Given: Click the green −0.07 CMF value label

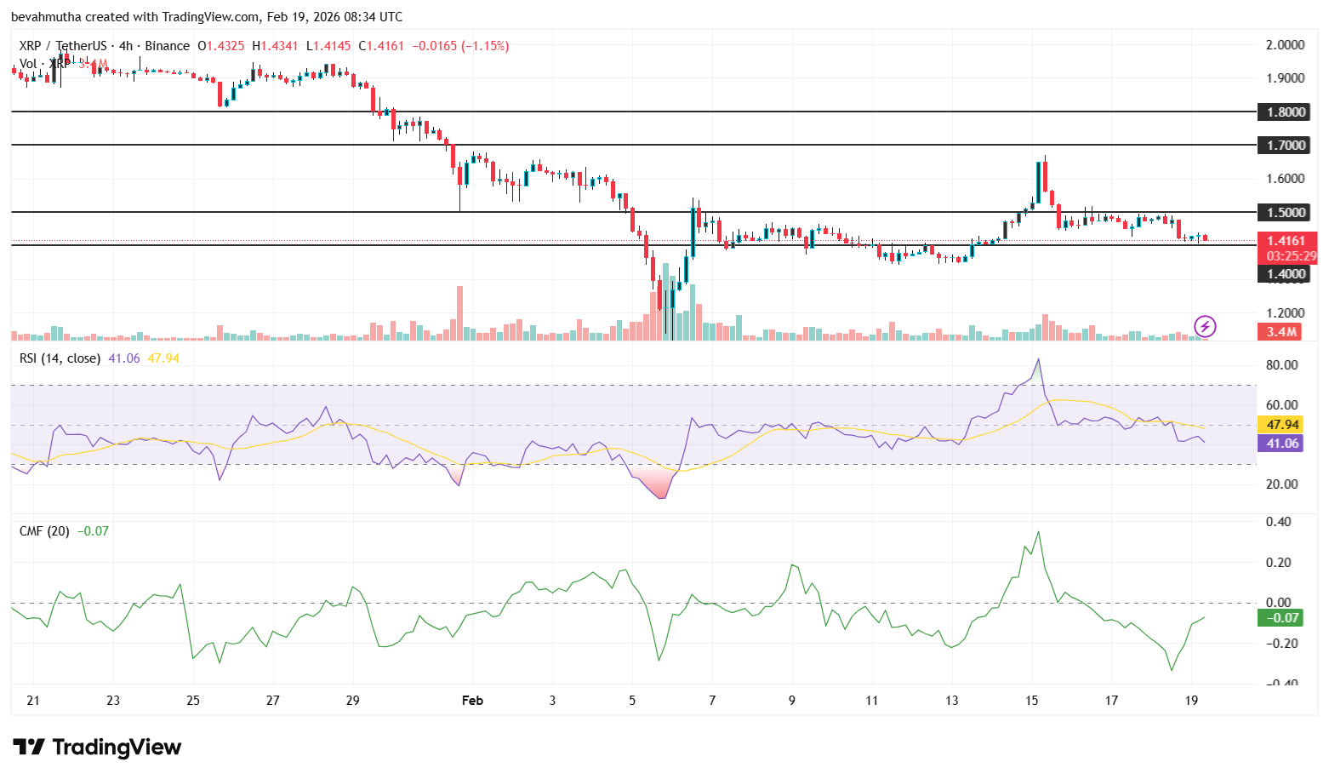Looking at the screenshot, I should pyautogui.click(x=1280, y=618).
